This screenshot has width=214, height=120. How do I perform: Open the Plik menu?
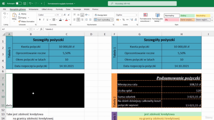pyautogui.click(x=4, y=9)
